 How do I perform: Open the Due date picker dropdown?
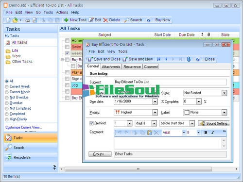155,101
